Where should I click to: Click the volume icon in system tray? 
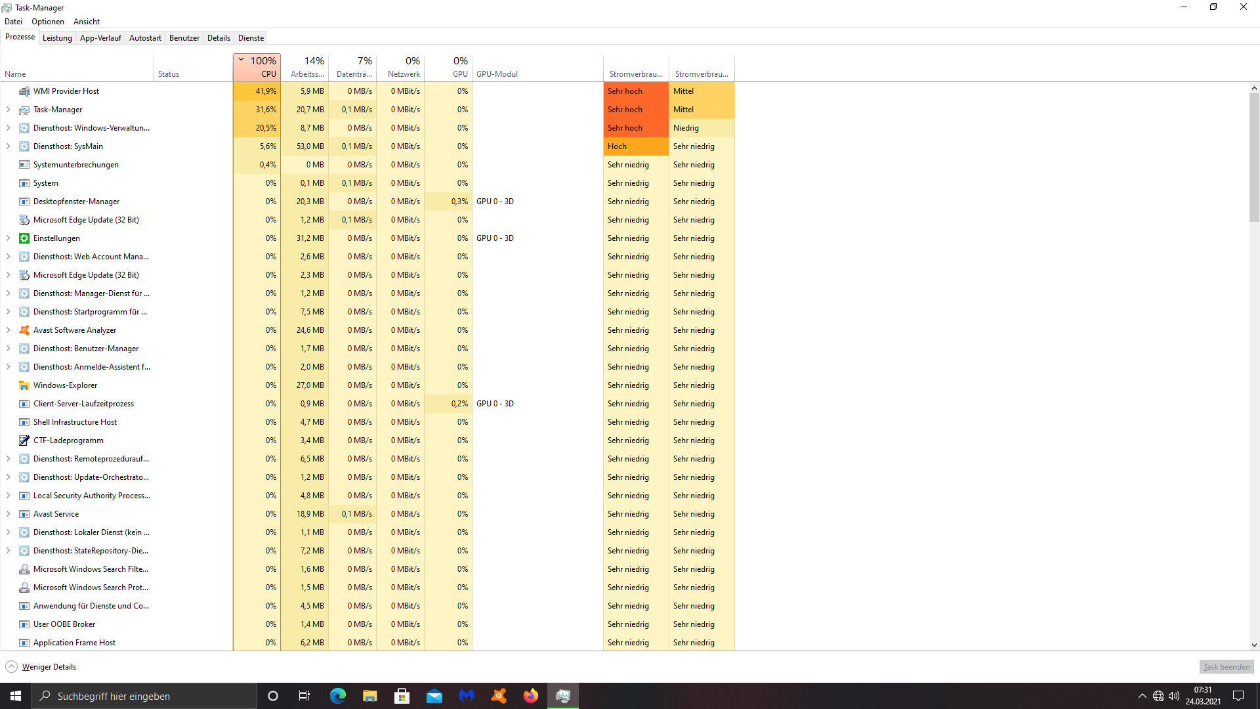coord(1174,696)
